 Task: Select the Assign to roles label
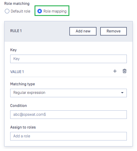(x=23, y=127)
